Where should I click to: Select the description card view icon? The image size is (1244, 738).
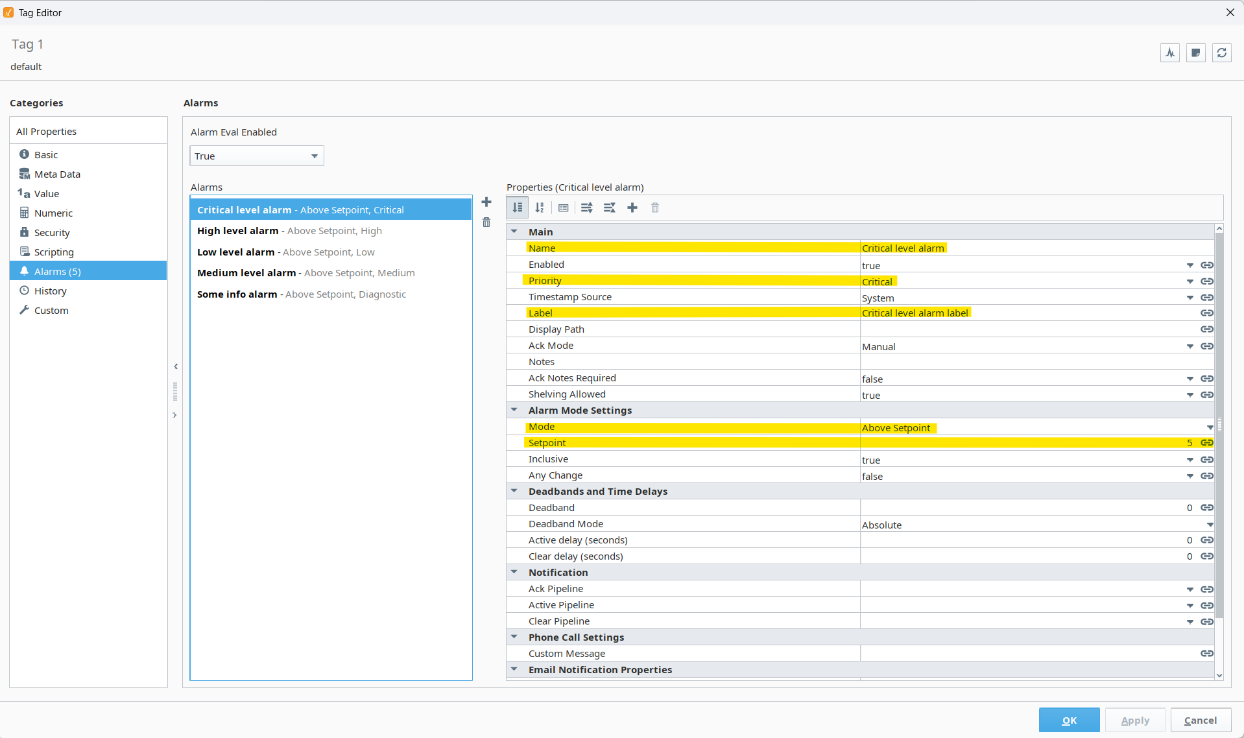(x=563, y=208)
